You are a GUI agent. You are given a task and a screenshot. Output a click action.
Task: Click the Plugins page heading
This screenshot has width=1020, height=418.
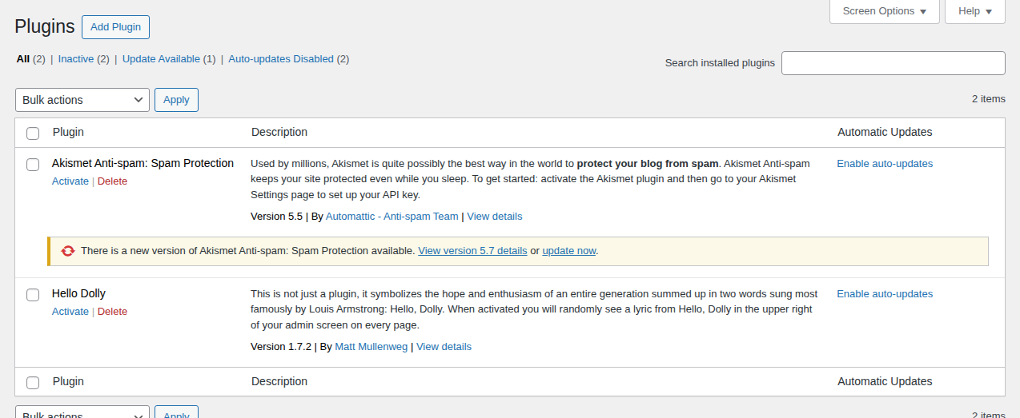pos(45,26)
